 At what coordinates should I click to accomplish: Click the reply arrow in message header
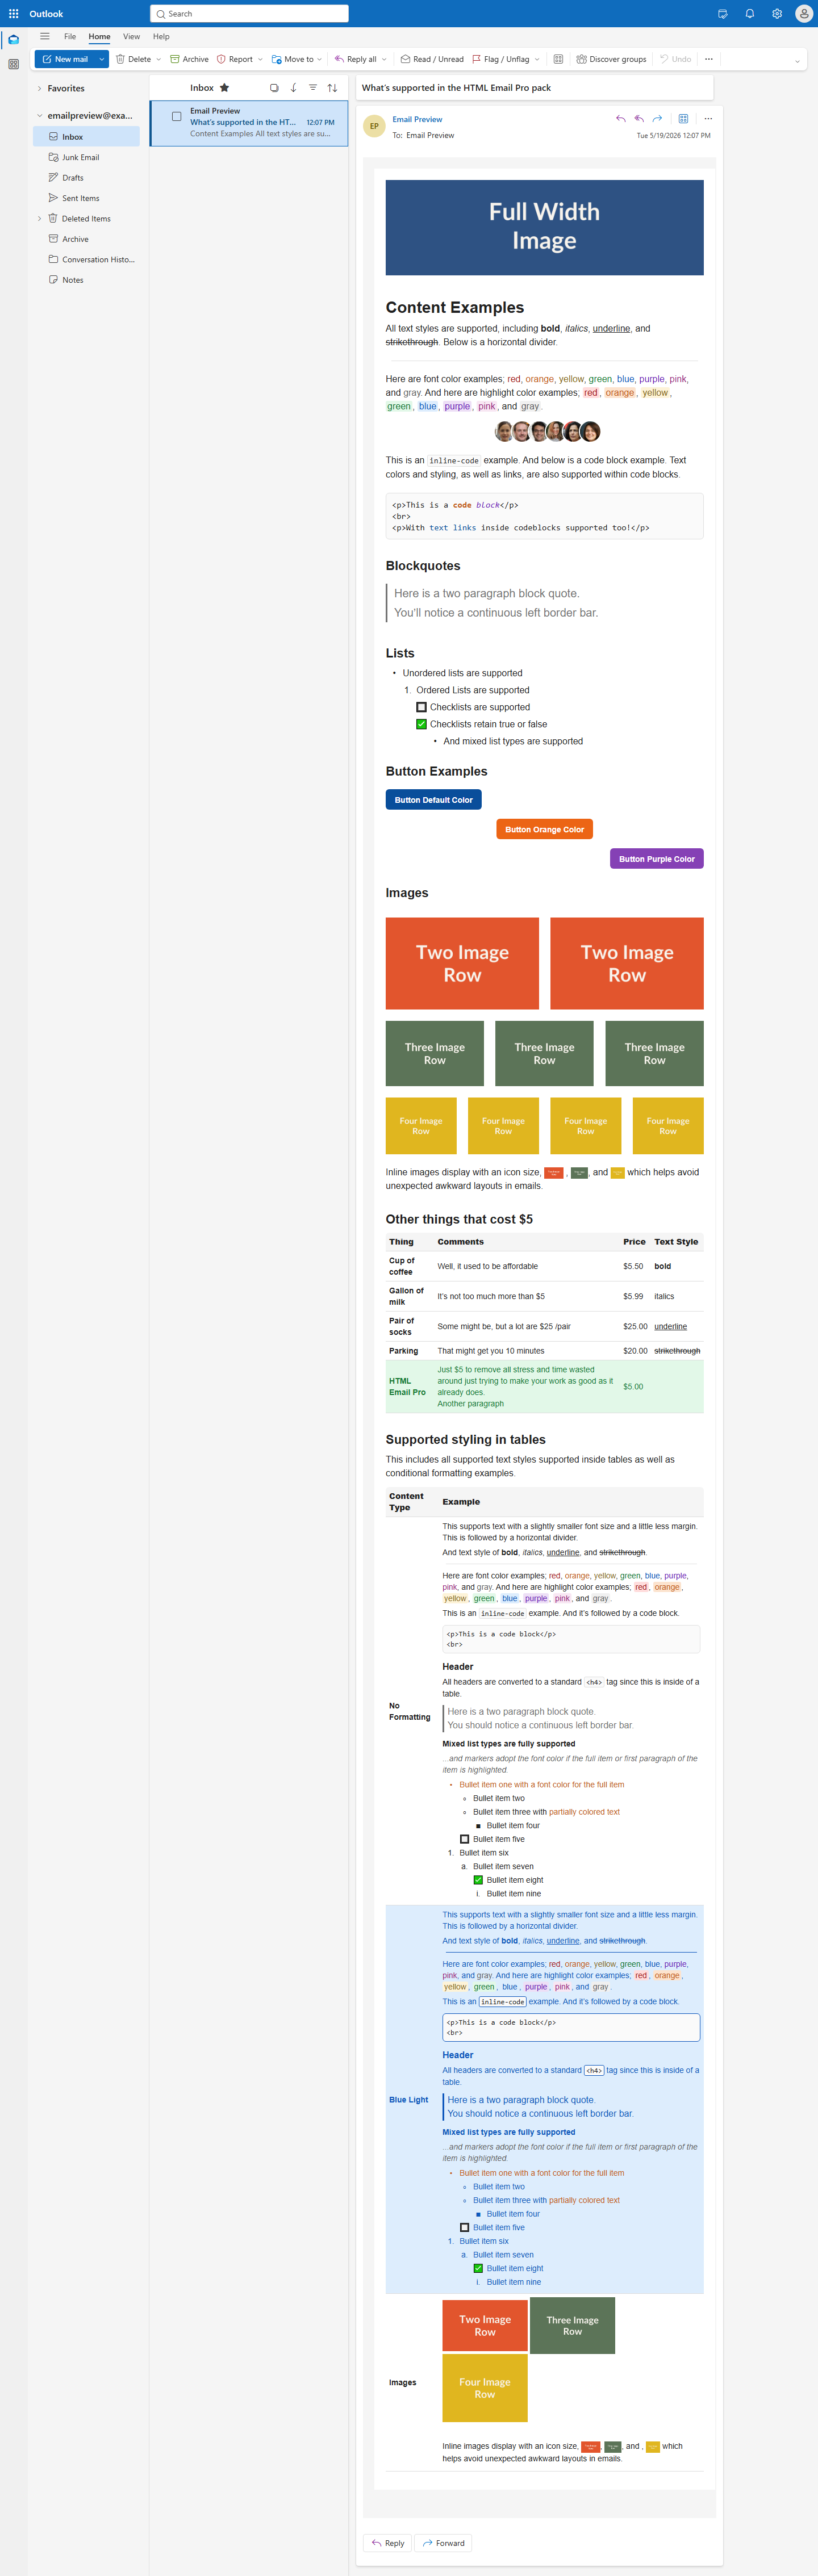(x=621, y=119)
